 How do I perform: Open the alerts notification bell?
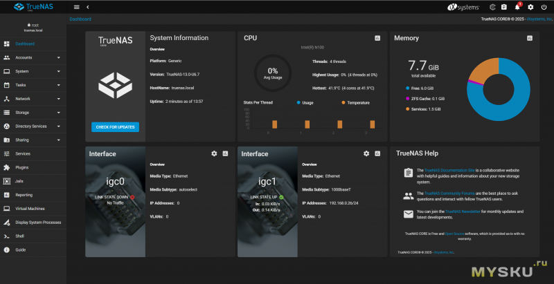click(x=517, y=7)
